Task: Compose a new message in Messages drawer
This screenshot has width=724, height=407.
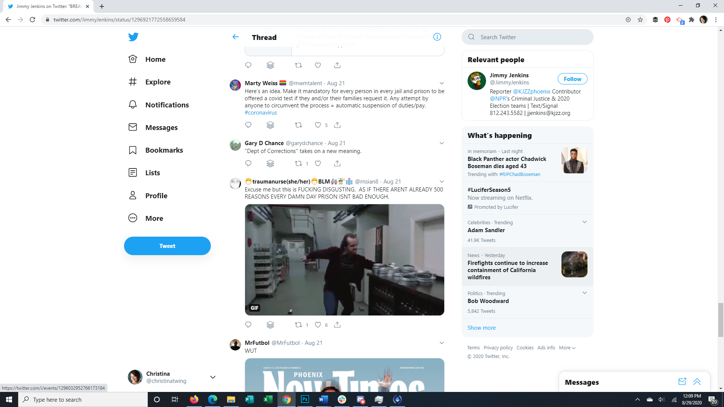Action: [682, 382]
